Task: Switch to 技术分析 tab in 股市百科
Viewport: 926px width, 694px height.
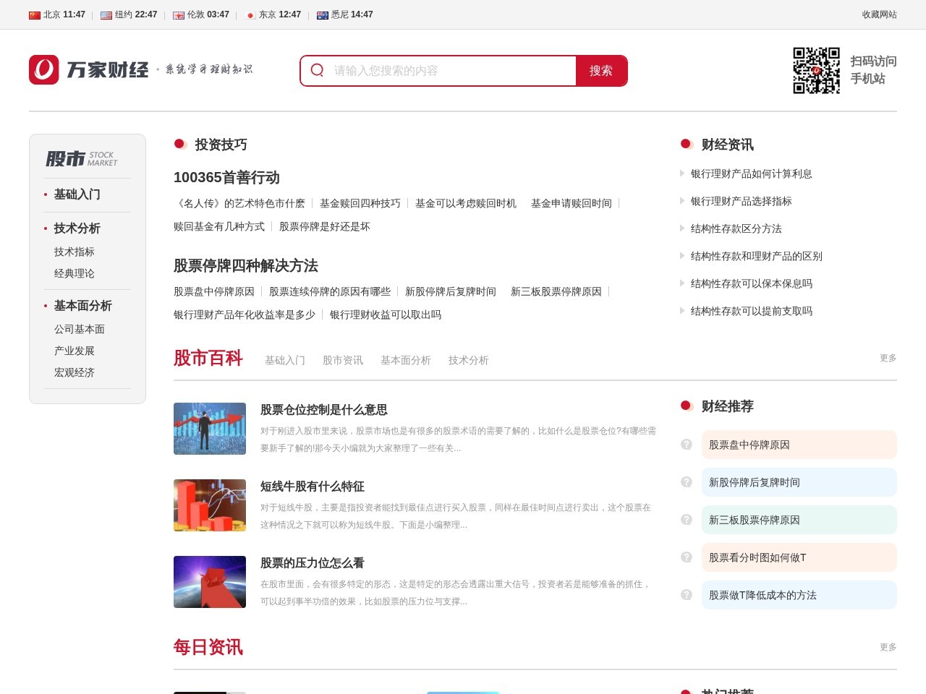Action: click(x=469, y=360)
